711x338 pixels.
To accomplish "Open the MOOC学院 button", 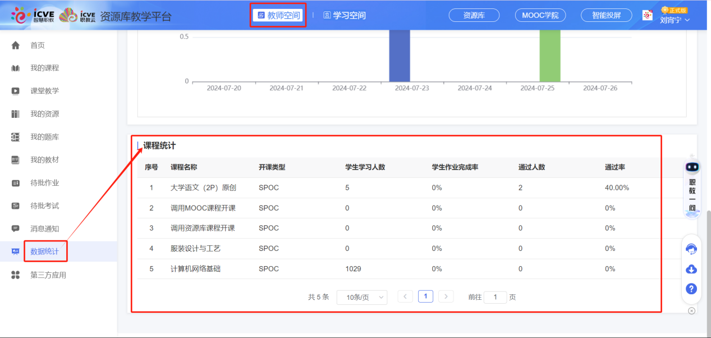I will point(540,15).
